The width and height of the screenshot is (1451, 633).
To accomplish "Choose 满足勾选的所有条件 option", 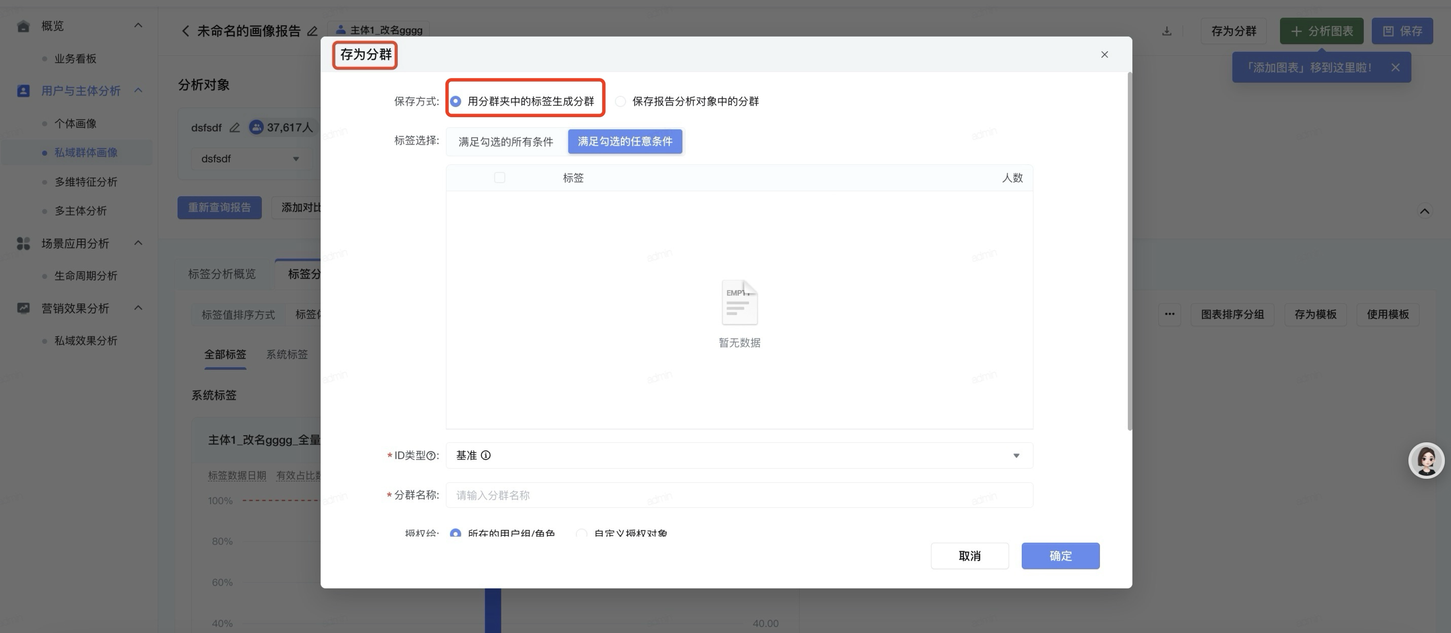I will [505, 142].
